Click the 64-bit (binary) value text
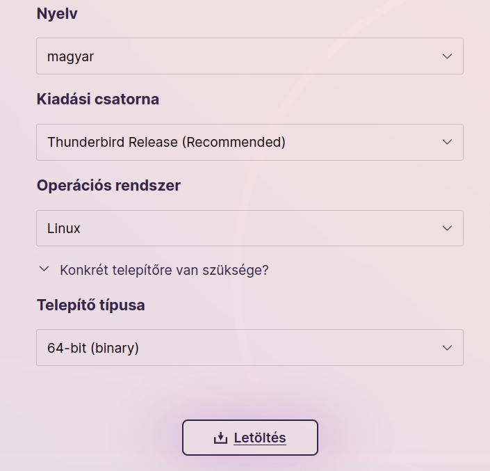The width and height of the screenshot is (490, 471). (x=93, y=348)
